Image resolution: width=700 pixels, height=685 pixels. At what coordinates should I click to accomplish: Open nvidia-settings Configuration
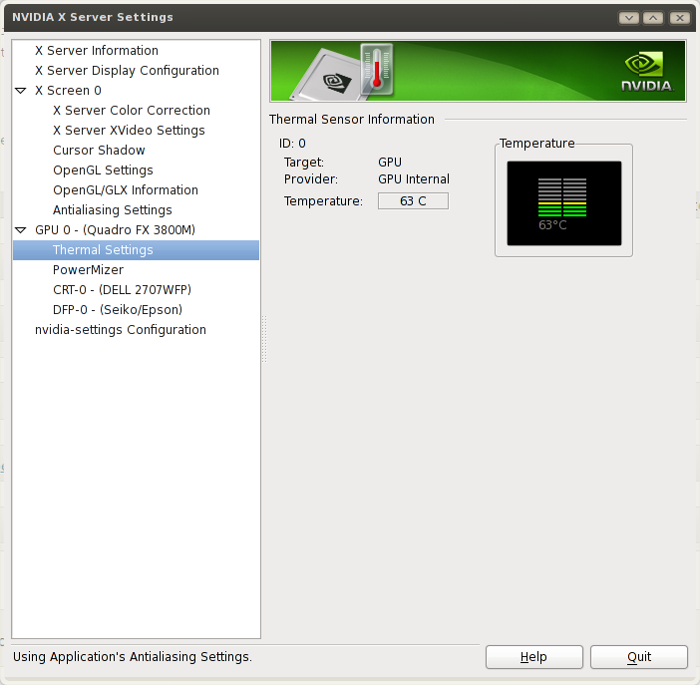pyautogui.click(x=121, y=330)
